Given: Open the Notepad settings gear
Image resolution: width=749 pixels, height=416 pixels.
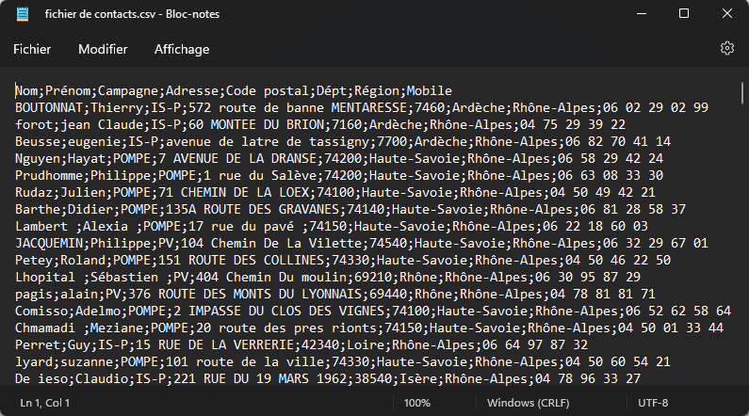Looking at the screenshot, I should click(726, 49).
